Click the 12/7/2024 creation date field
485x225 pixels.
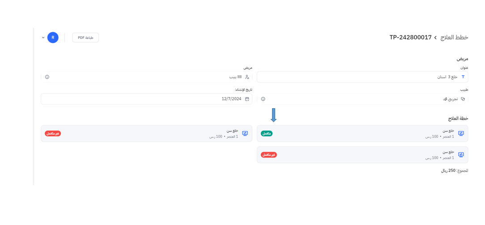[143, 99]
